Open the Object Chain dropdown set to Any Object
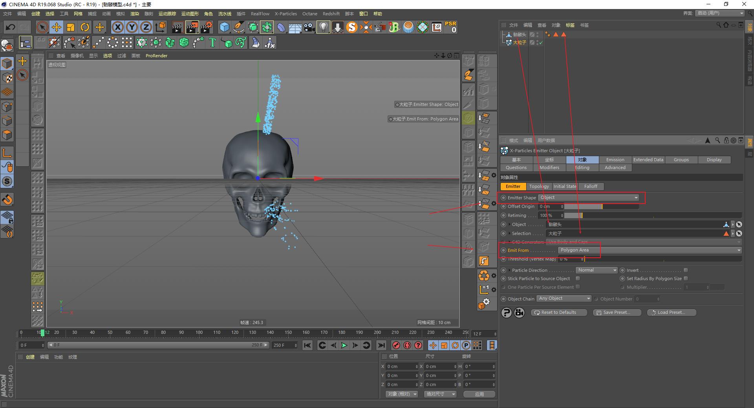 click(x=564, y=298)
